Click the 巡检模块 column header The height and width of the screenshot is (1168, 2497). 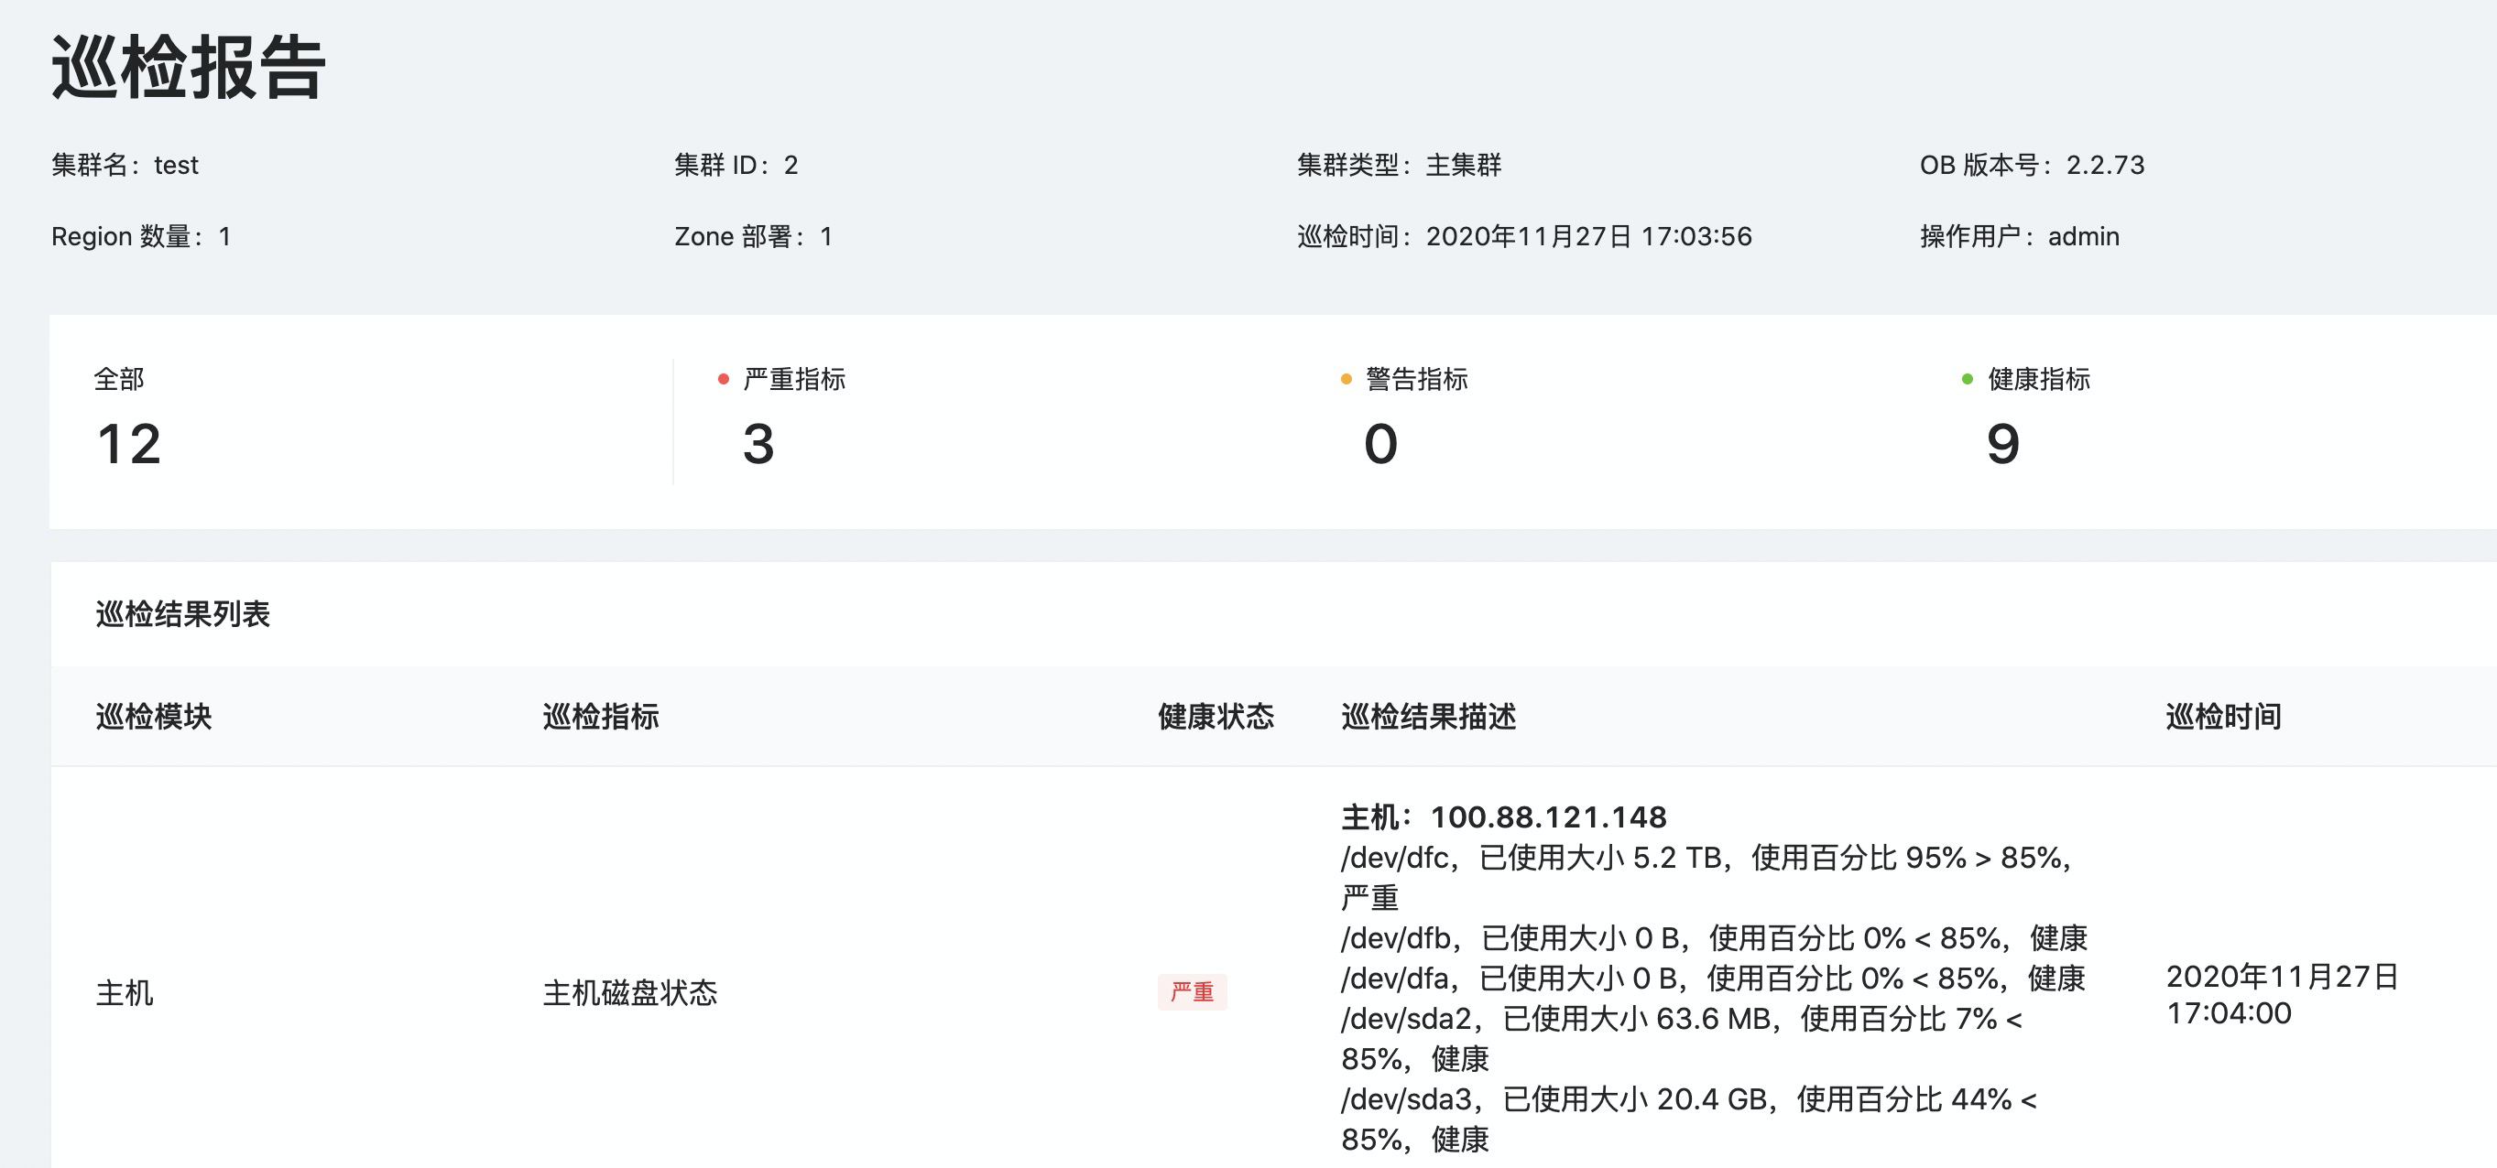point(154,717)
